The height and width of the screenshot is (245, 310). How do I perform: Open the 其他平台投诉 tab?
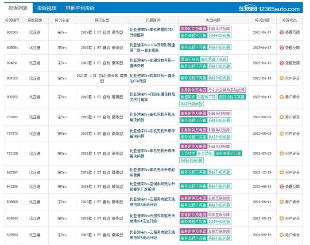click(x=80, y=8)
